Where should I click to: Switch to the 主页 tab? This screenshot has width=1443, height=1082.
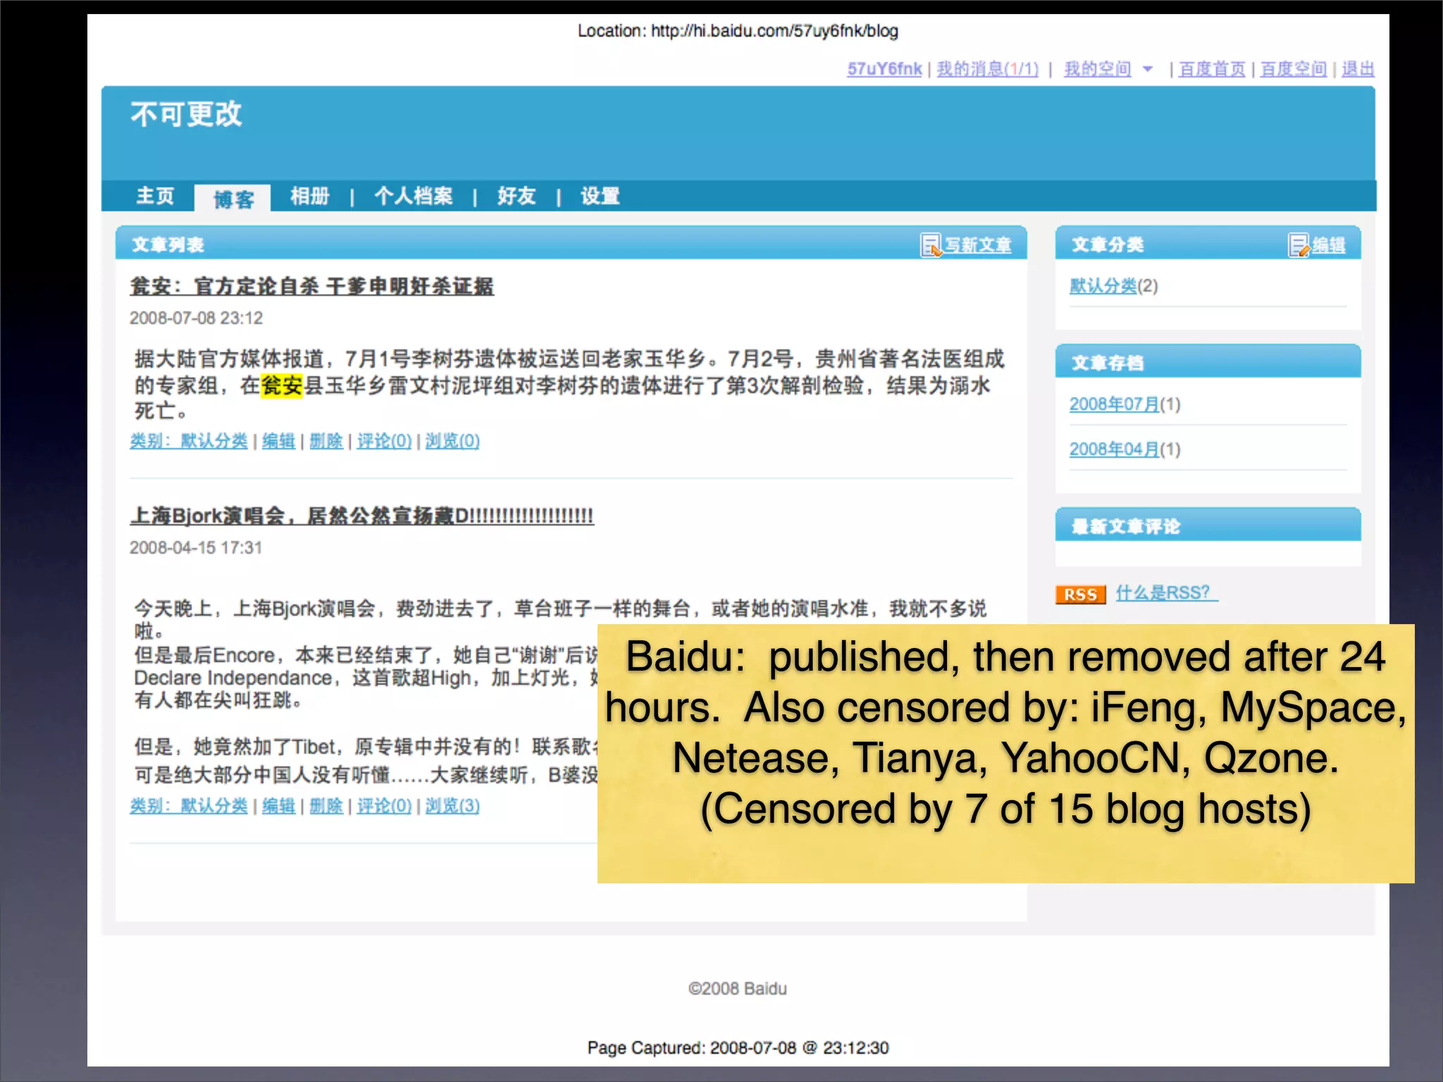tap(155, 196)
